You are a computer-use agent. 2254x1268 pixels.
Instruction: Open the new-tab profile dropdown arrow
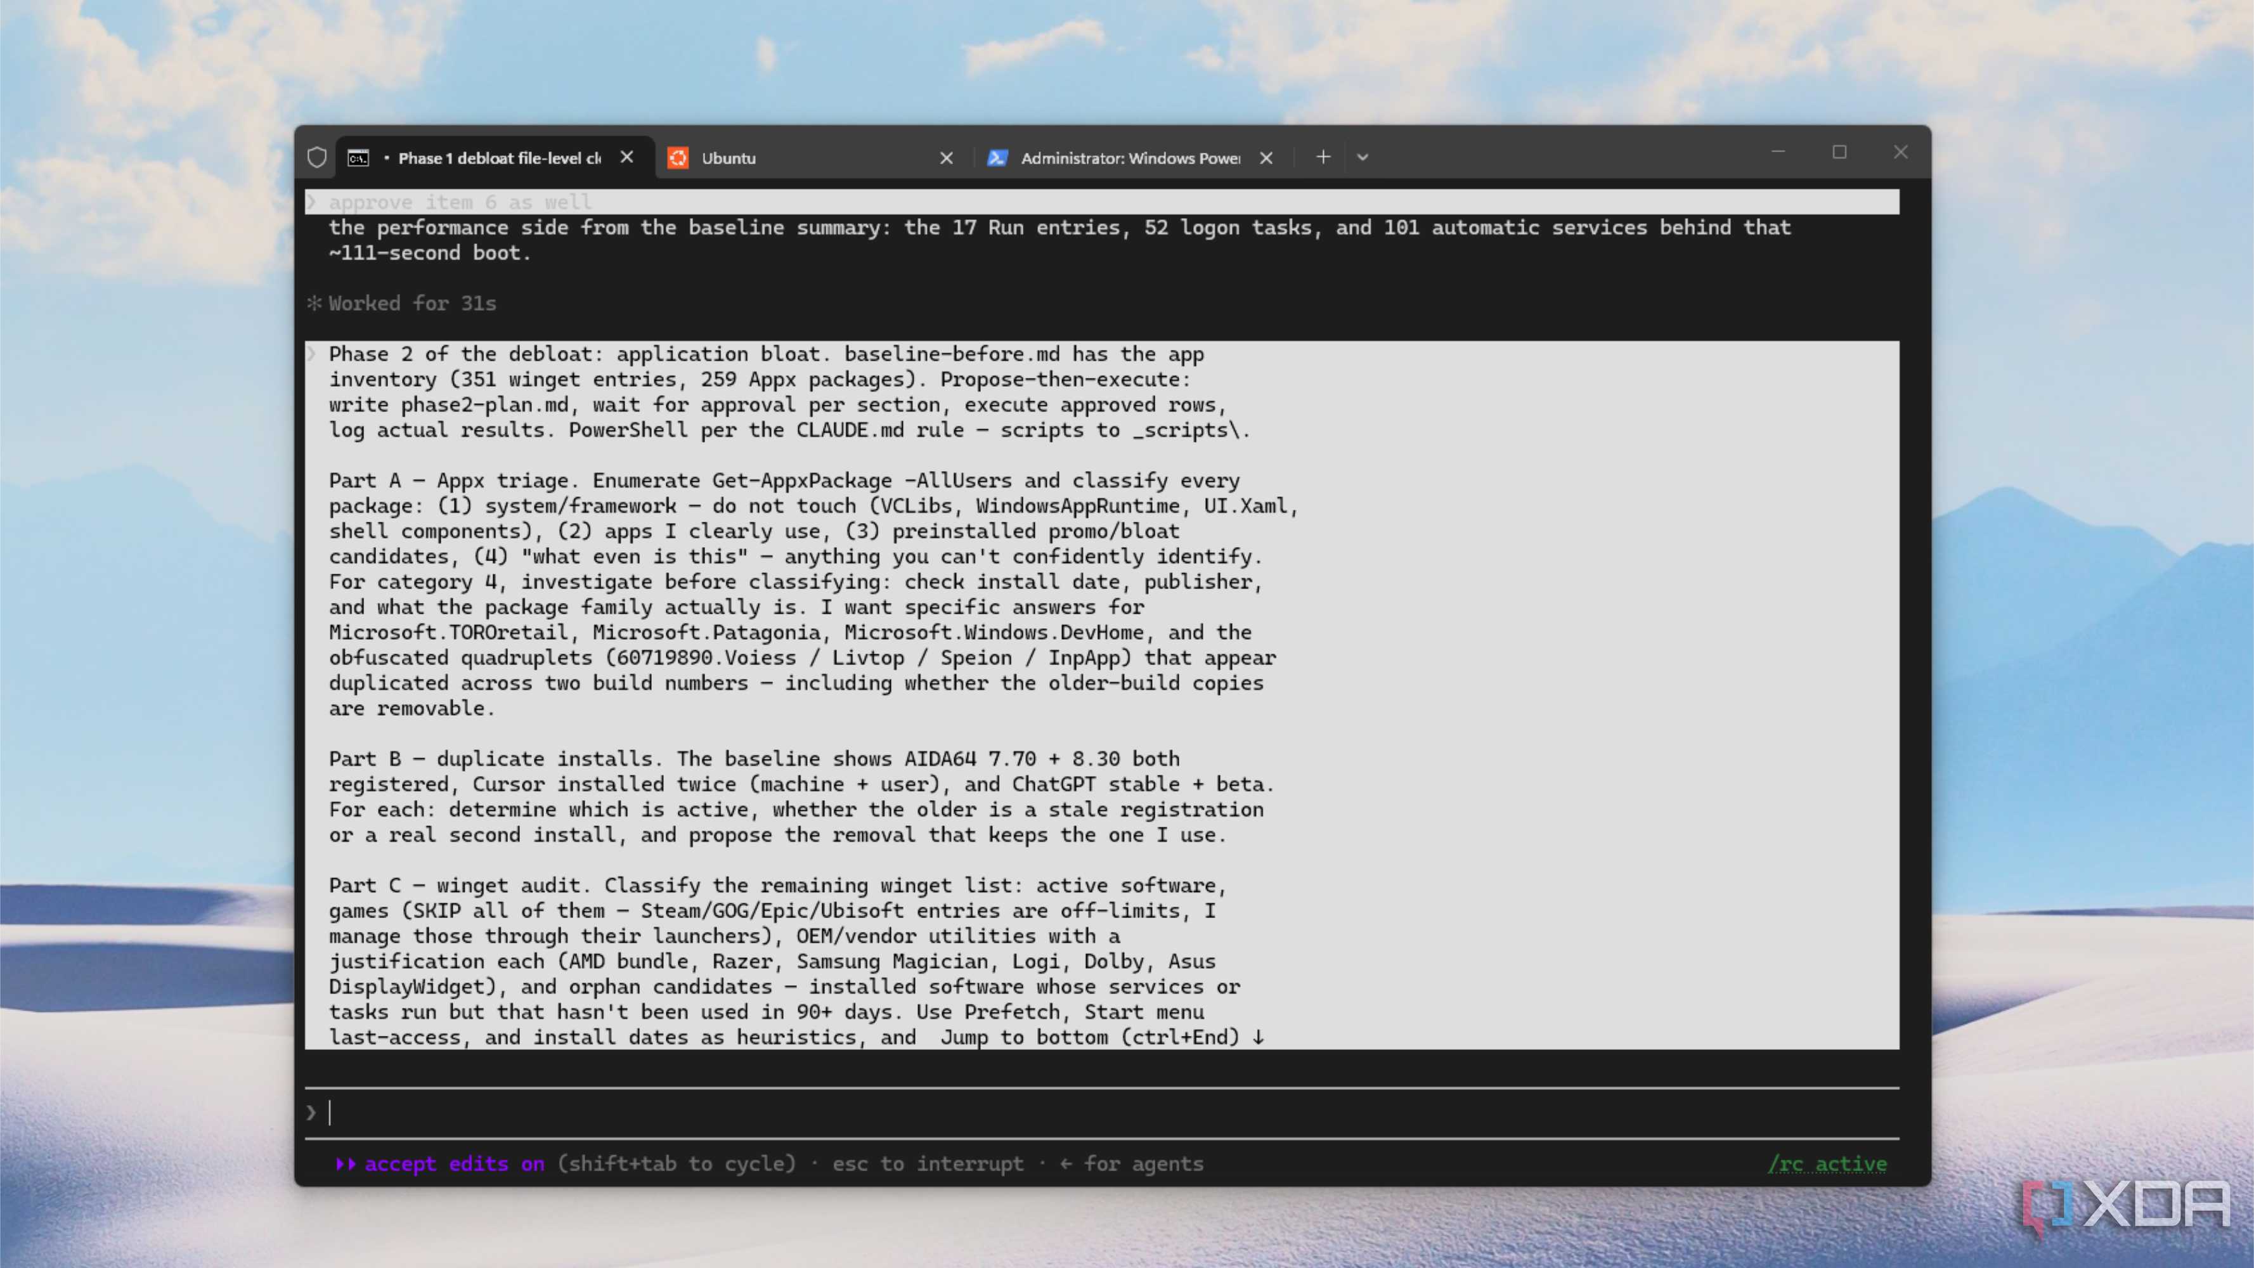tap(1363, 157)
